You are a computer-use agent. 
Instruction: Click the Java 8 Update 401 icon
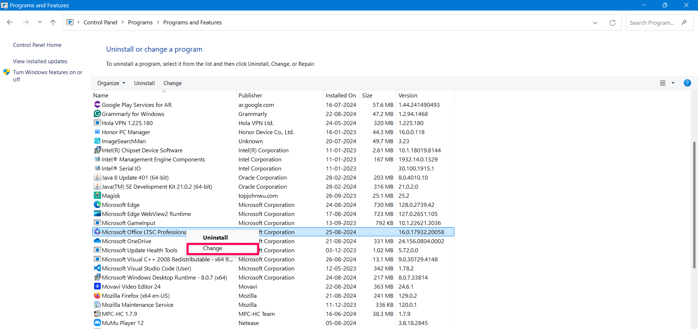[x=97, y=177]
